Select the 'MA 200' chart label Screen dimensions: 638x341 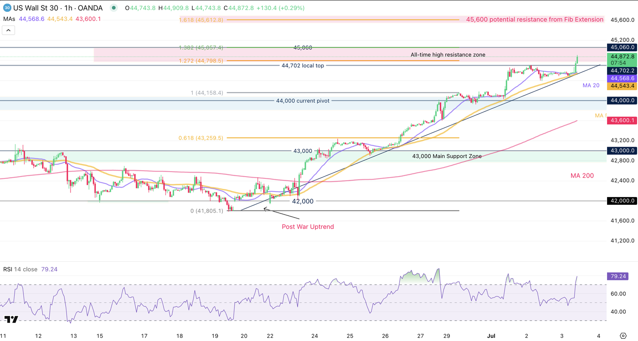582,176
